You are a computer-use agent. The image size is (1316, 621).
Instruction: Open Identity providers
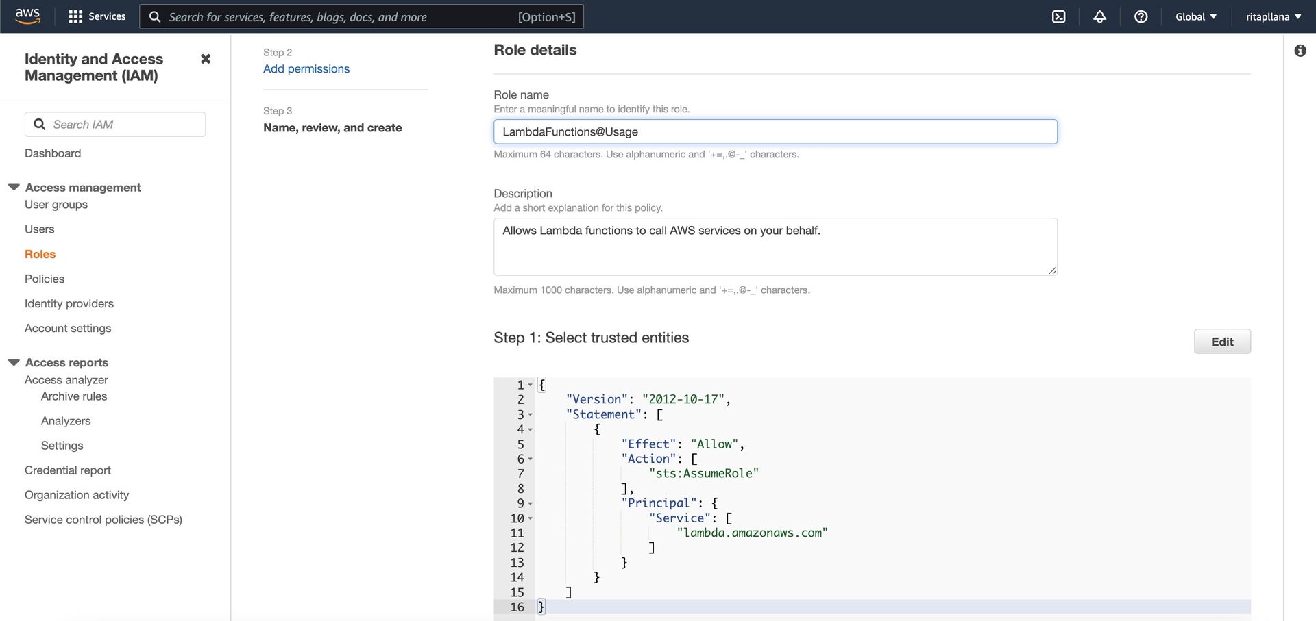coord(69,303)
